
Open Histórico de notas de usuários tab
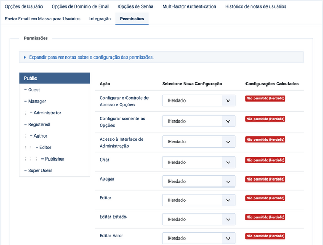tap(256, 6)
